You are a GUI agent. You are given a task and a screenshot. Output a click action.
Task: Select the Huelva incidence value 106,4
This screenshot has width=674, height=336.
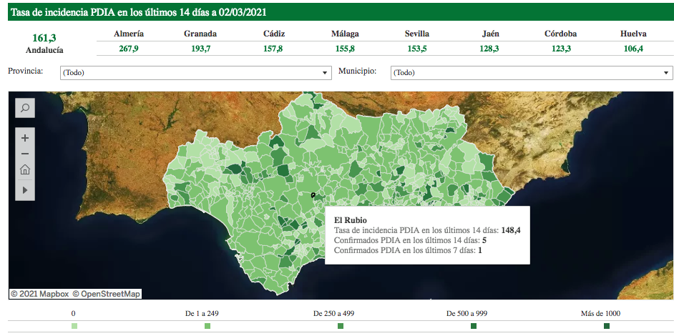point(633,49)
